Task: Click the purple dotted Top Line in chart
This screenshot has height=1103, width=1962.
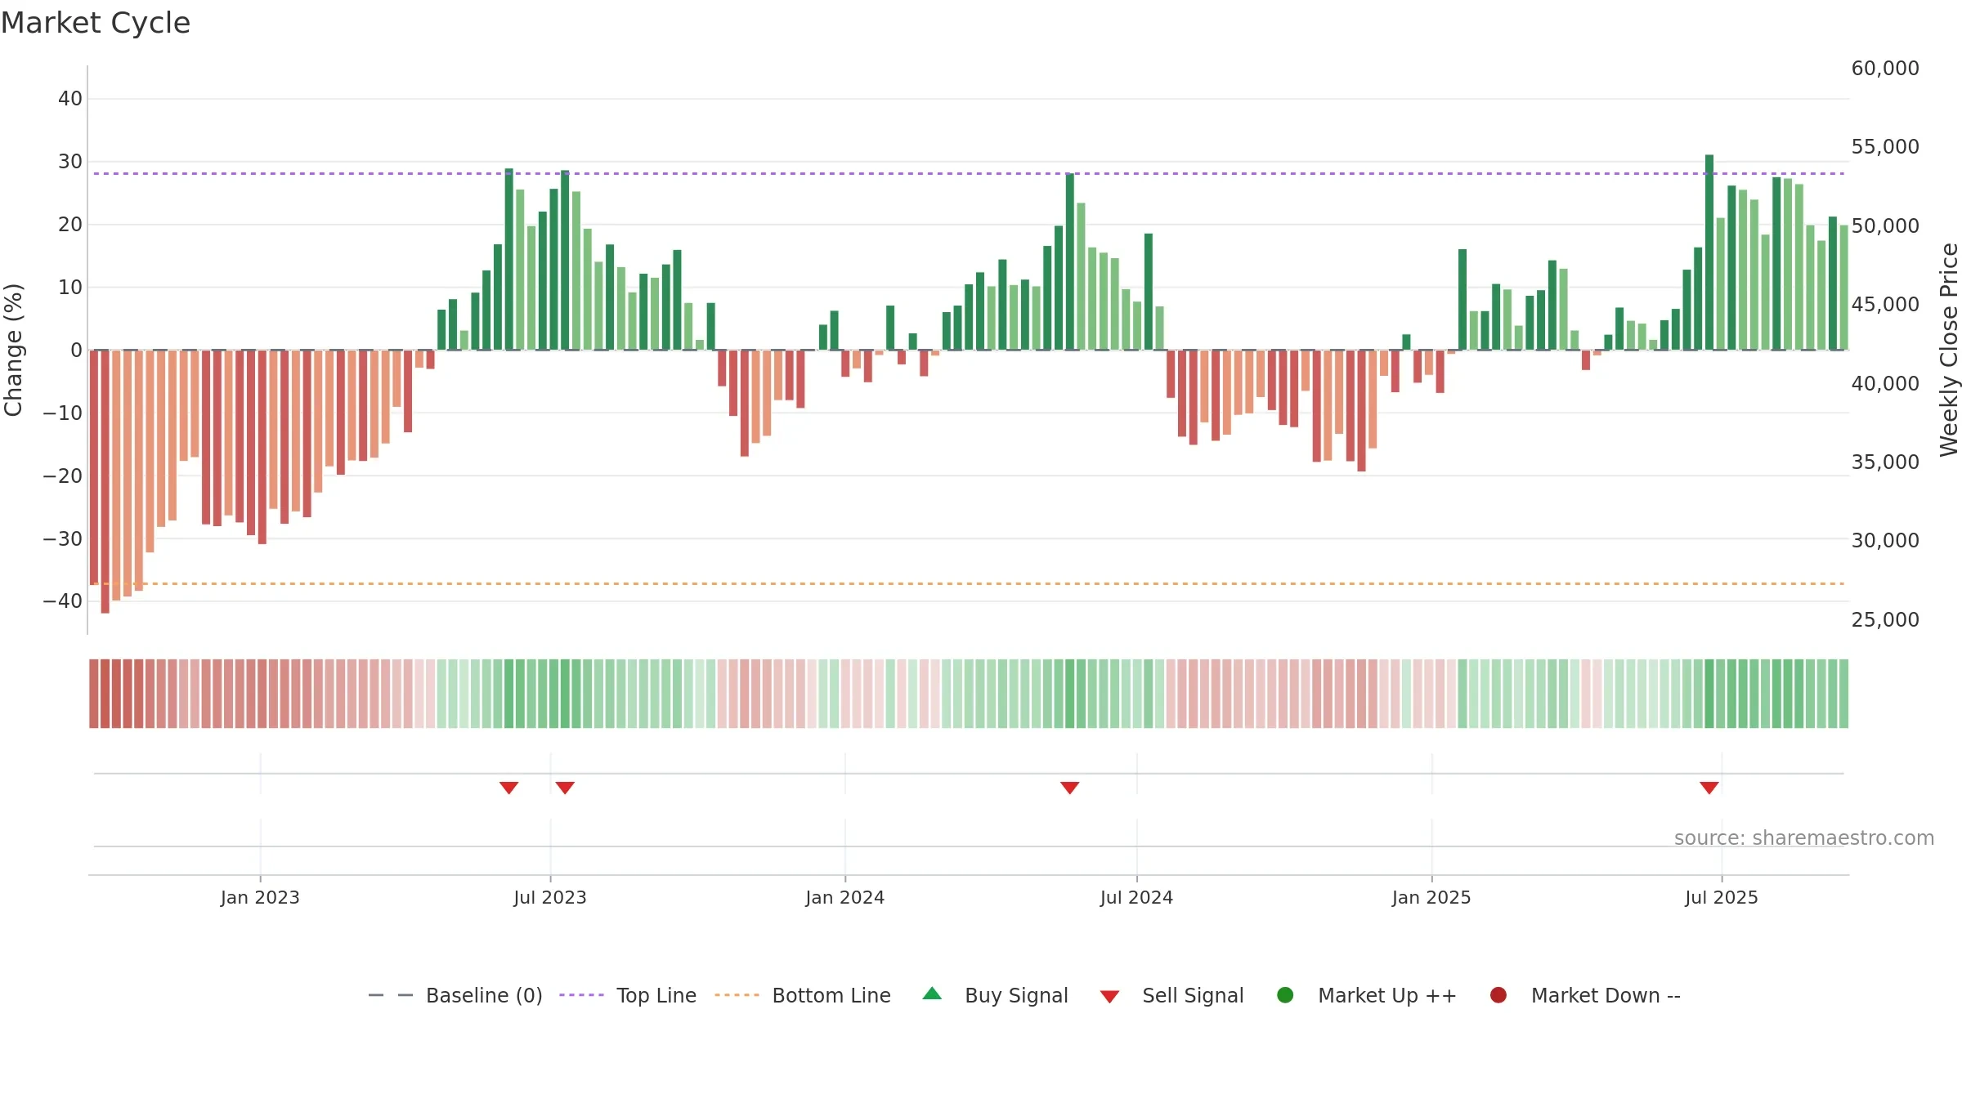Action: pos(969,173)
